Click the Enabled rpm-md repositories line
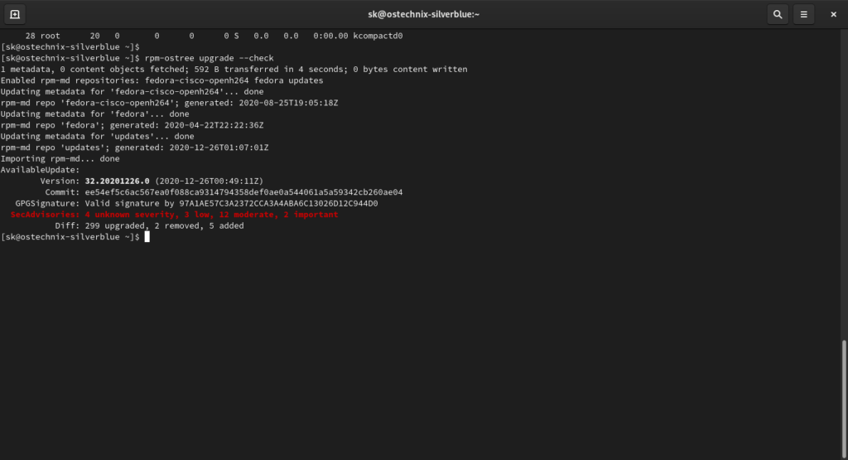This screenshot has width=848, height=460. 161,81
